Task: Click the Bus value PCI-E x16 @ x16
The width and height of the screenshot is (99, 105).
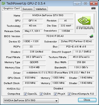Action: pyautogui.click(x=76, y=47)
